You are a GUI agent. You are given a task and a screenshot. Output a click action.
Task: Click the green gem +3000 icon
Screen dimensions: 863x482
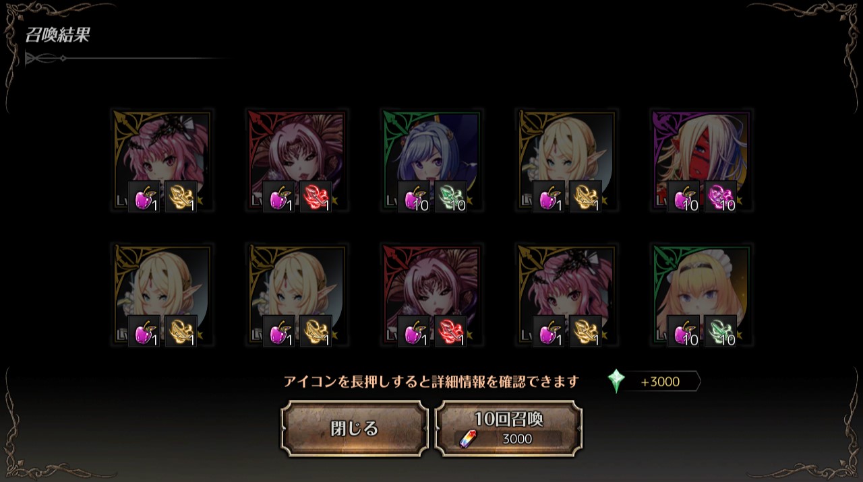[616, 382]
